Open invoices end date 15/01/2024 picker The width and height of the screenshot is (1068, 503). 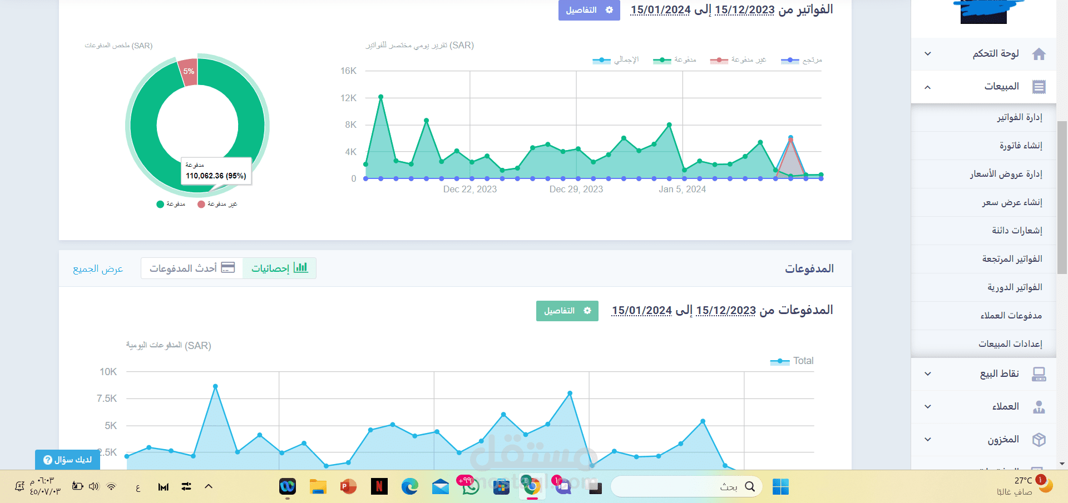660,10
